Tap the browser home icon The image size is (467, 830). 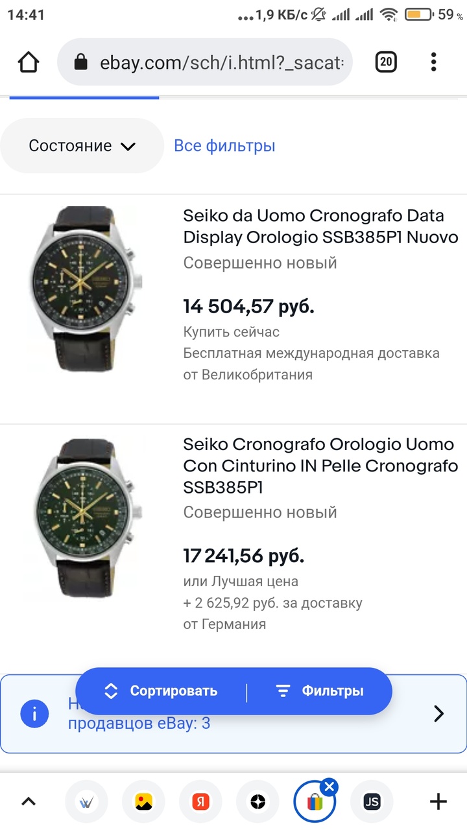pyautogui.click(x=29, y=62)
